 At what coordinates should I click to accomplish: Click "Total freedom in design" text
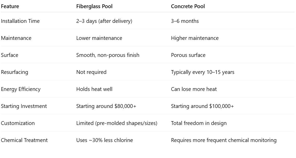[x=199, y=123]
